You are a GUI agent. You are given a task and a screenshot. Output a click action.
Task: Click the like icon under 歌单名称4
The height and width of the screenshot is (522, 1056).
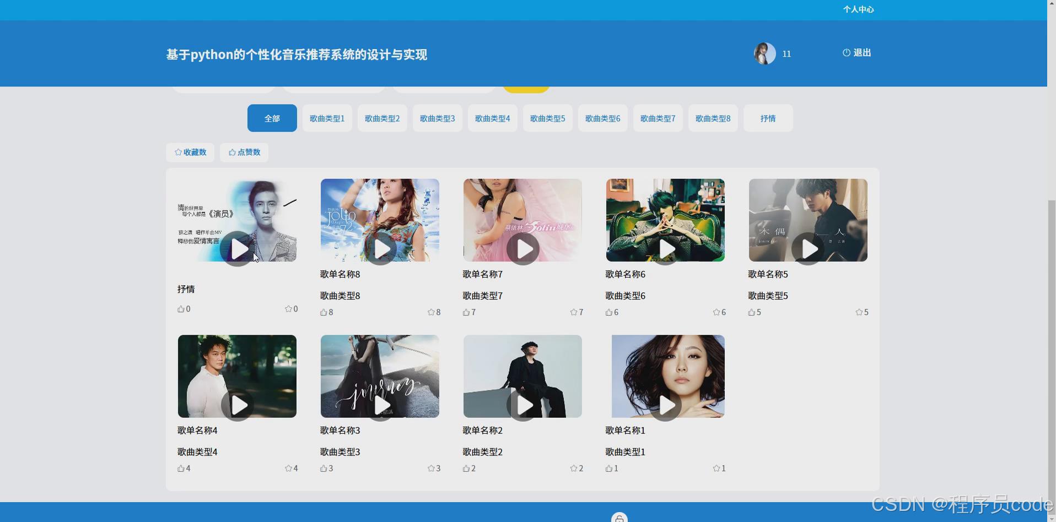(x=180, y=468)
